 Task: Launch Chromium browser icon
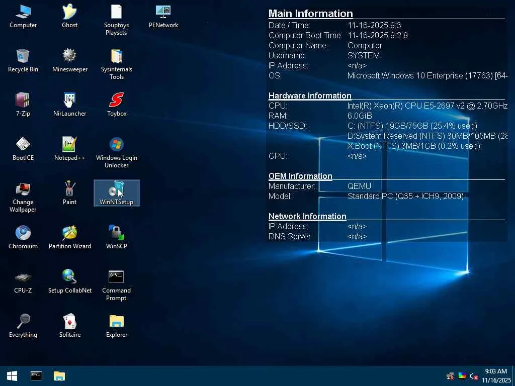coord(23,237)
